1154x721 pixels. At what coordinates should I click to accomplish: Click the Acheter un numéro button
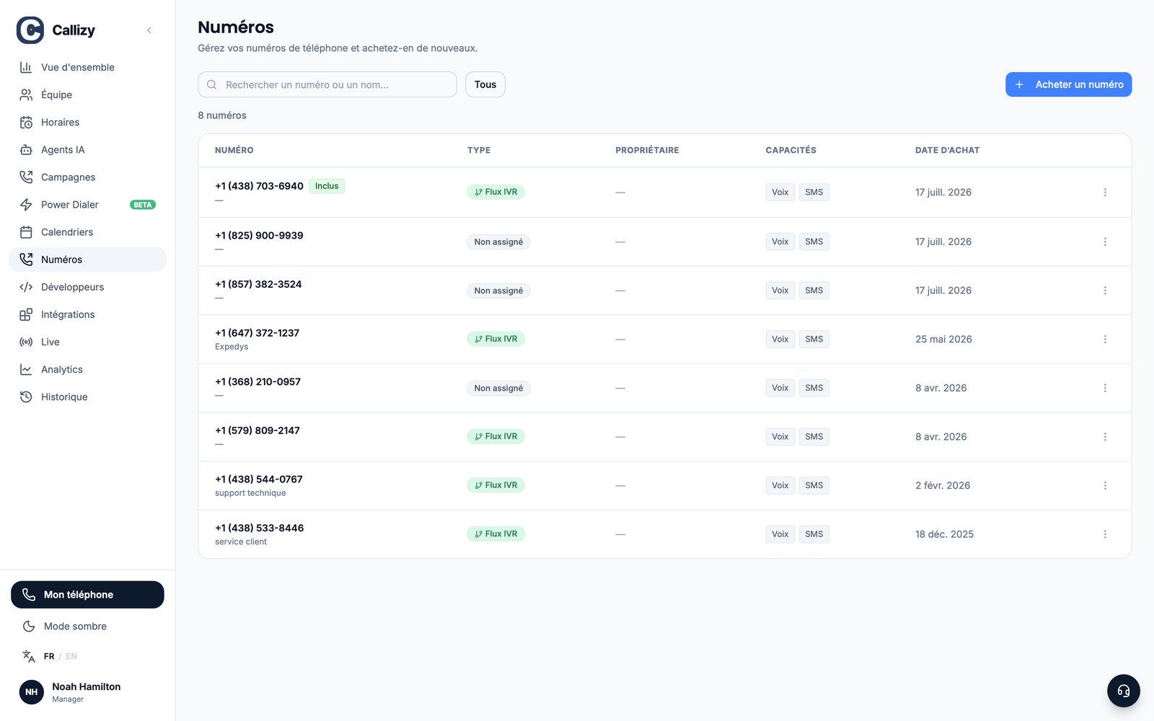tap(1068, 84)
